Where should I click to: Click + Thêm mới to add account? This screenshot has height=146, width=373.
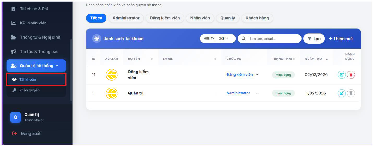(x=341, y=39)
